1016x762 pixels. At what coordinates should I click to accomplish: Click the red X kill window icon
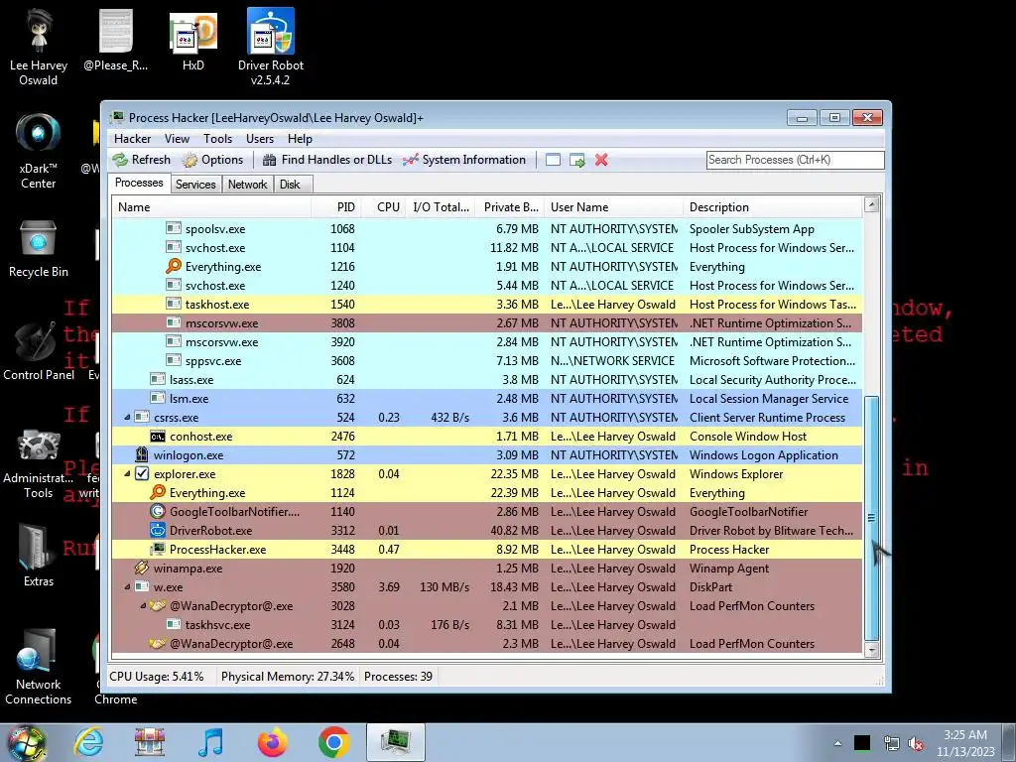point(601,160)
